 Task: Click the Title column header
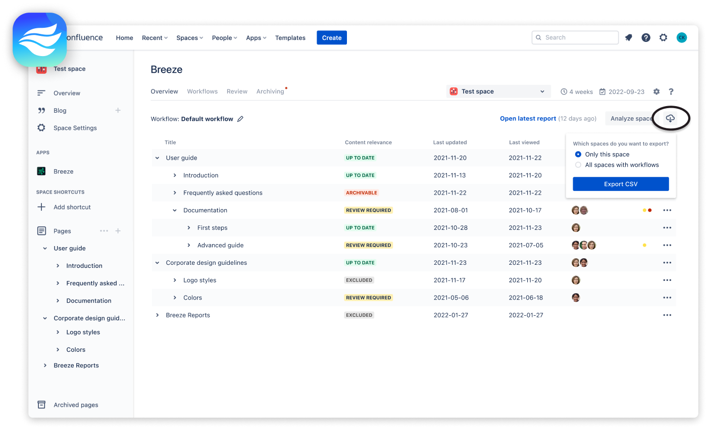tap(170, 142)
